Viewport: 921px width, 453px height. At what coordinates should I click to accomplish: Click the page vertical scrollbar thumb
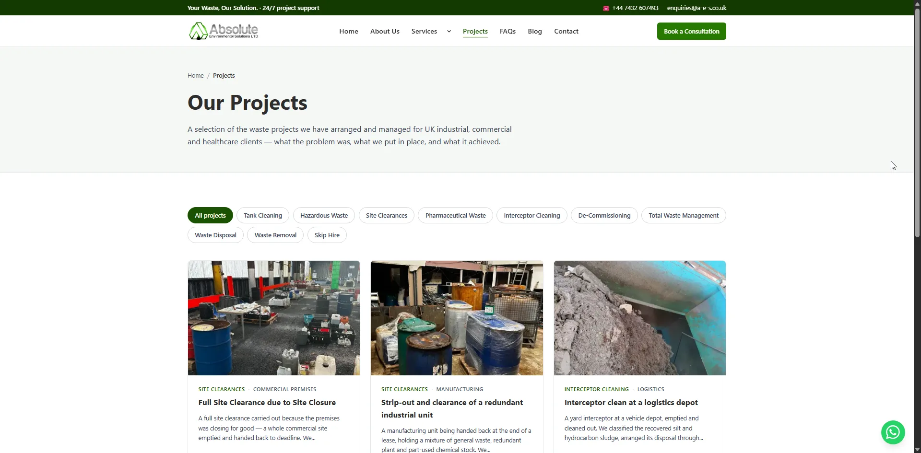point(917,122)
